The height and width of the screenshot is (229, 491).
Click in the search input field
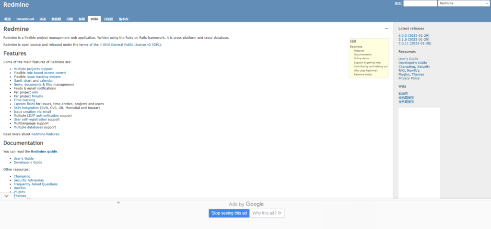[x=420, y=3]
